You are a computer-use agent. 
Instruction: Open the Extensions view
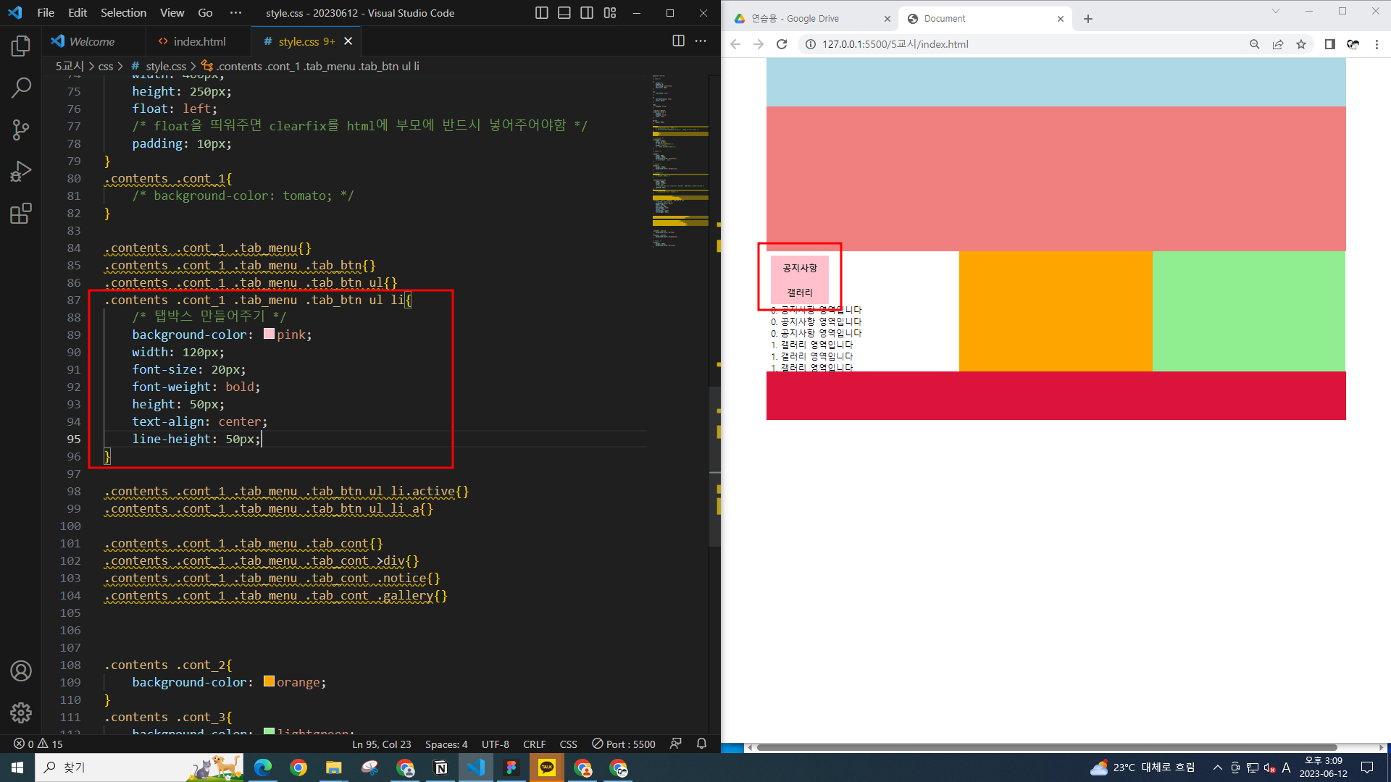click(x=21, y=214)
